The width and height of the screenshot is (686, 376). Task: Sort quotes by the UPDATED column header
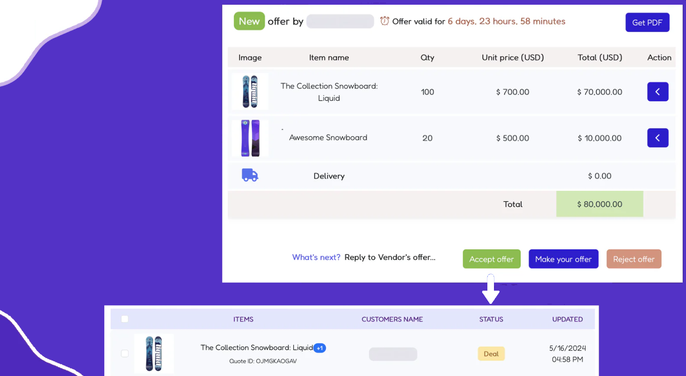tap(567, 319)
